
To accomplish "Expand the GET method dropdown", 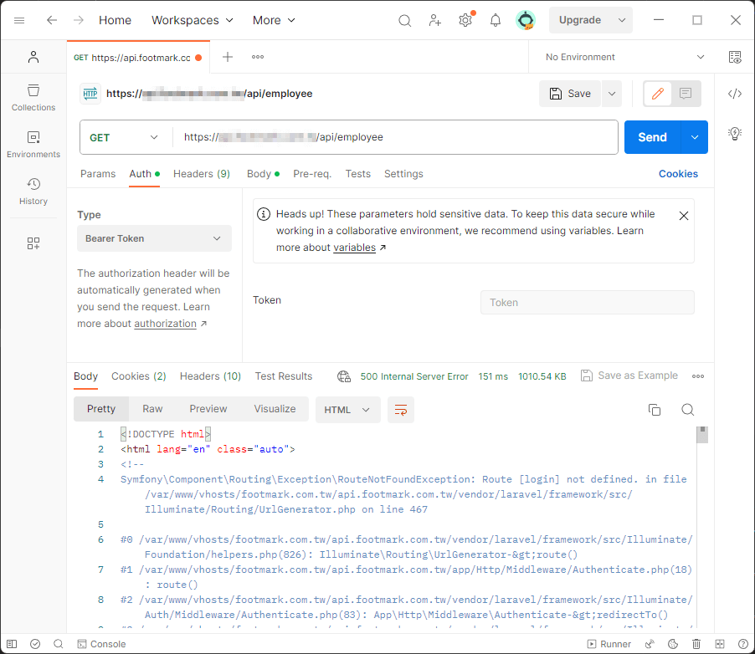I will [126, 137].
